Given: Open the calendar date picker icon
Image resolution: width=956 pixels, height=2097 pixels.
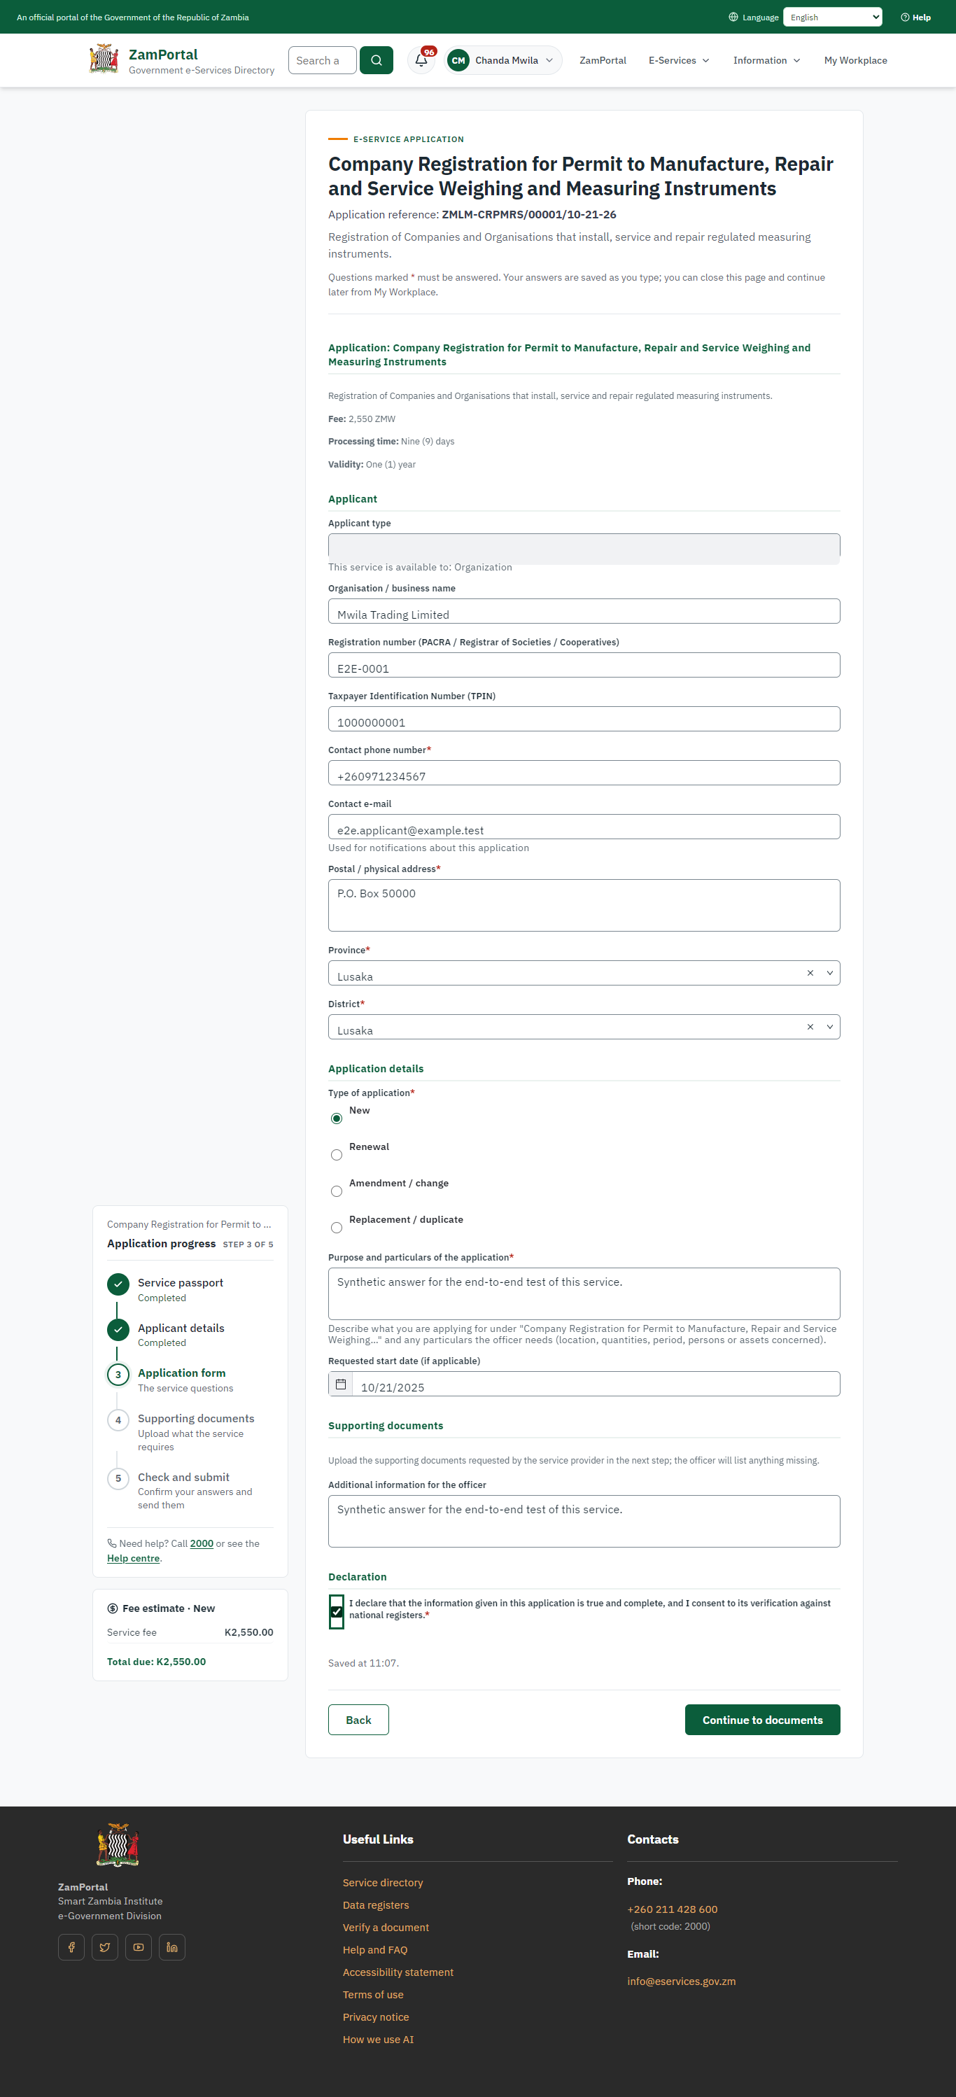Looking at the screenshot, I should (341, 1384).
